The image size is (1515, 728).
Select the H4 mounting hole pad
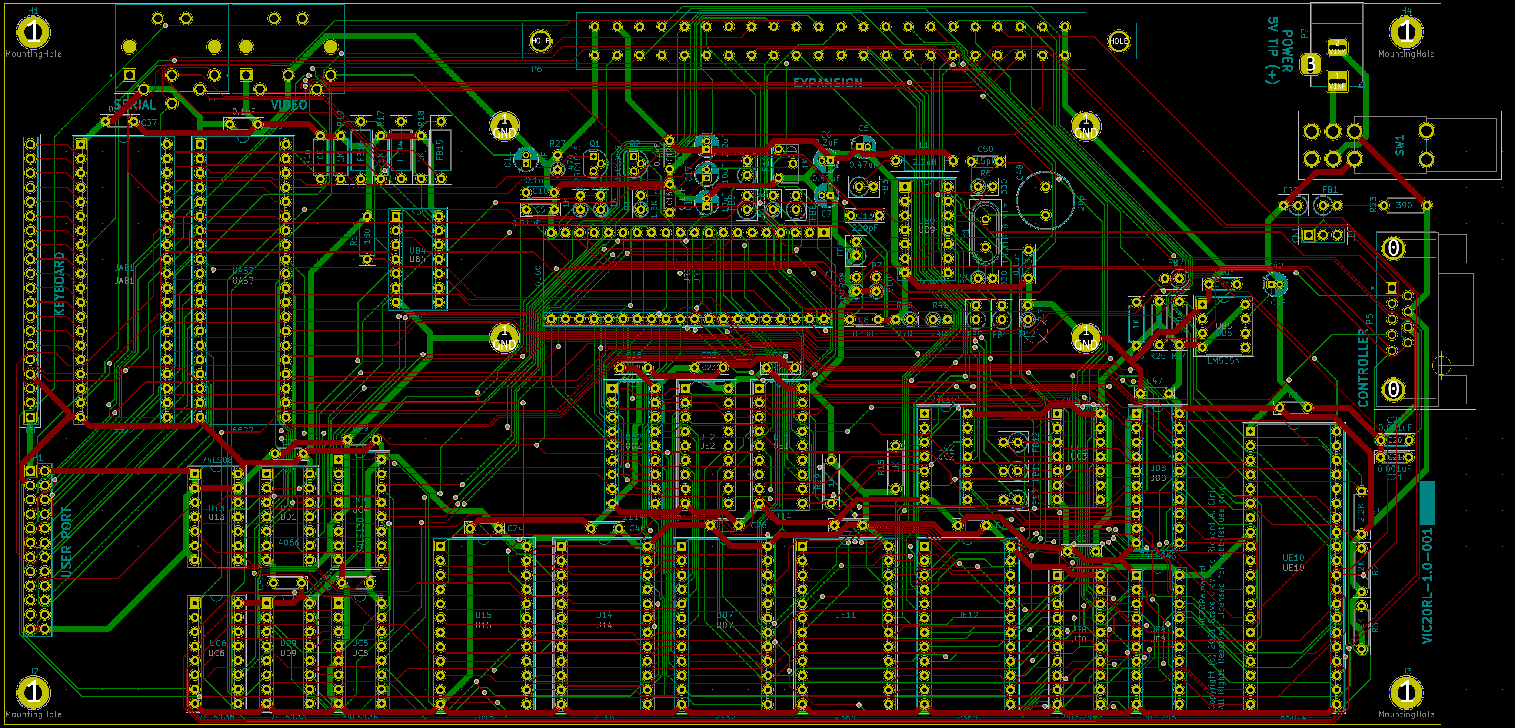click(x=1406, y=32)
